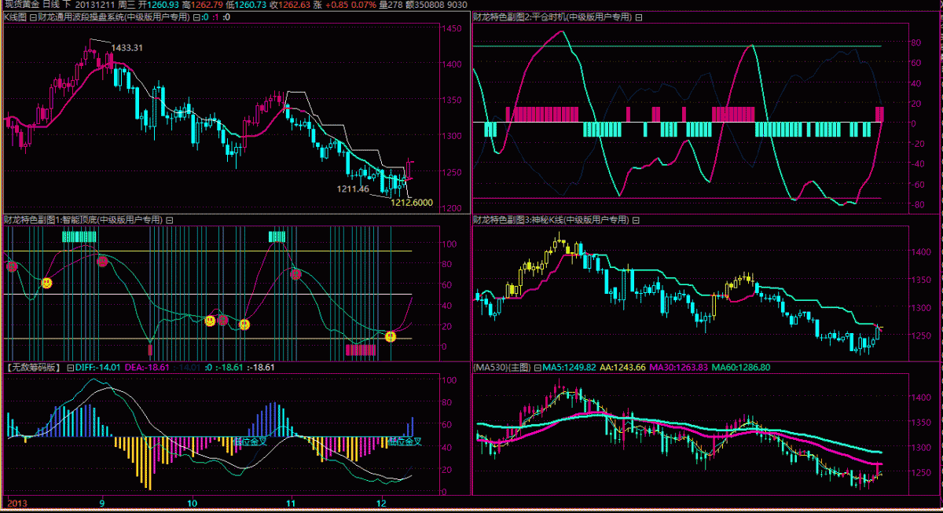Click the 1433.31 peak price label
The image size is (943, 513).
coord(127,48)
